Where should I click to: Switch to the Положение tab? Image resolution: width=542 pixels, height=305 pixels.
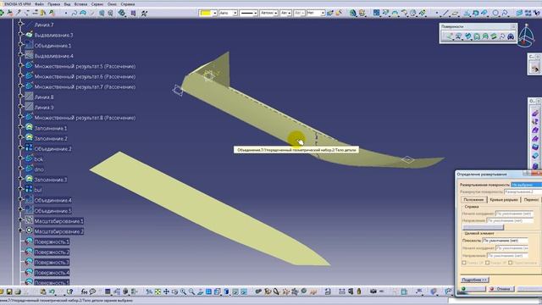click(473, 200)
